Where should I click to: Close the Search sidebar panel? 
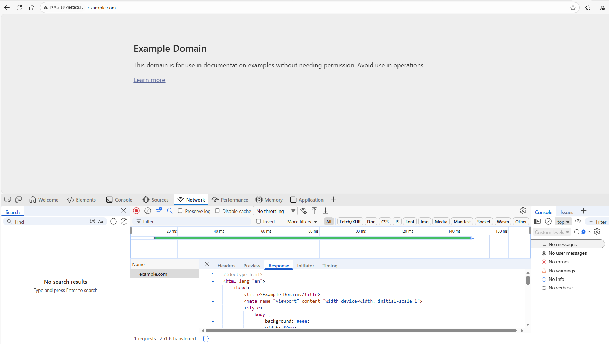tap(123, 210)
